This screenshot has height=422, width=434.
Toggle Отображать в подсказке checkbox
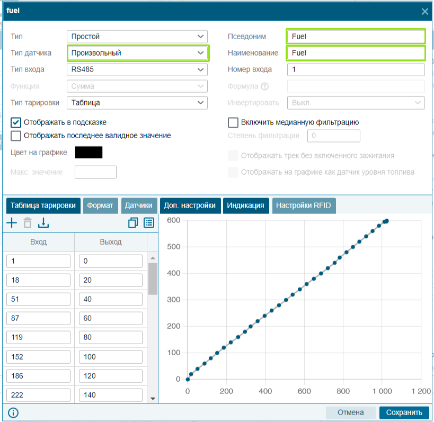[16, 122]
